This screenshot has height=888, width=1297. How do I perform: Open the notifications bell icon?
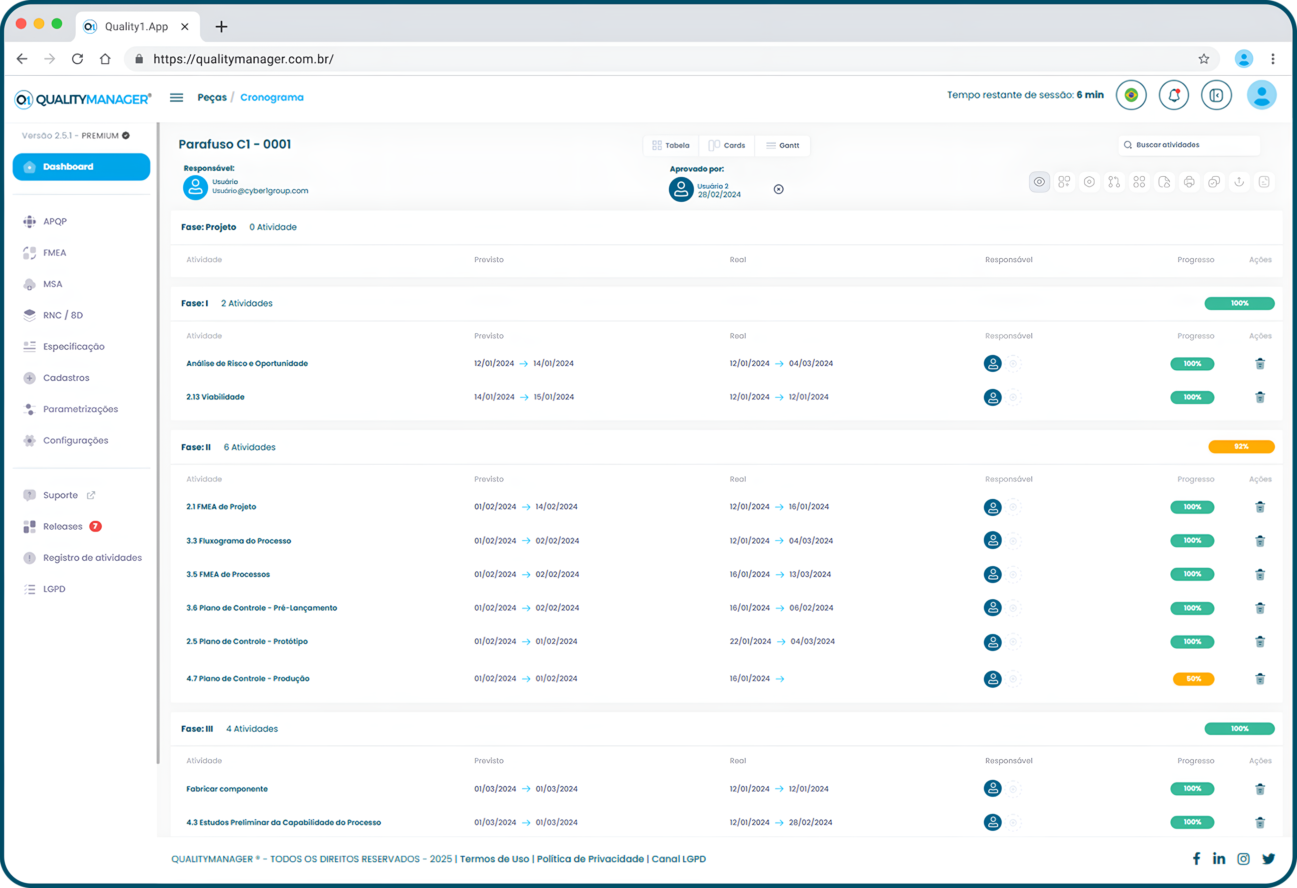1174,95
